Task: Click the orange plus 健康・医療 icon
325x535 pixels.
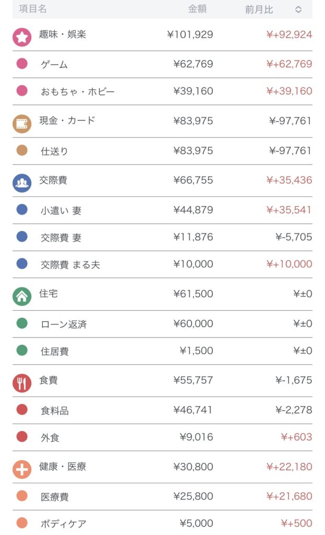Action: pyautogui.click(x=22, y=469)
